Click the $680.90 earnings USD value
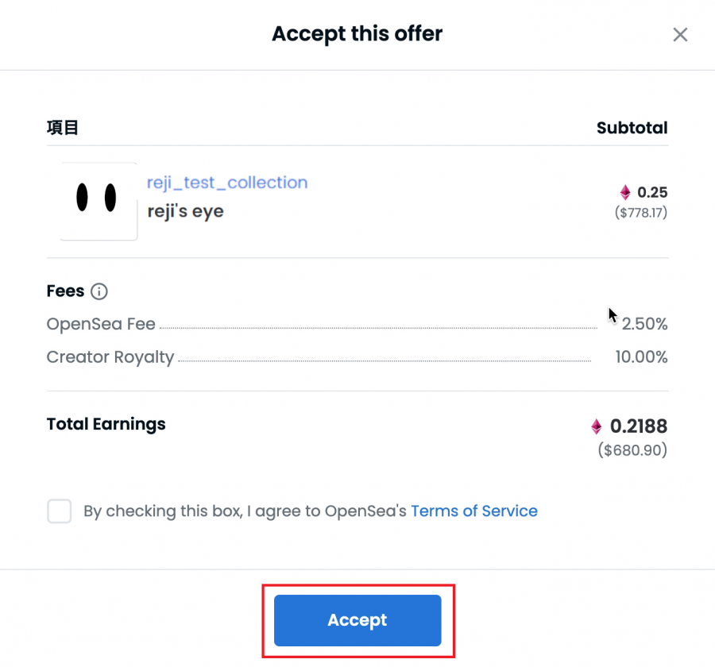This screenshot has width=715, height=667. click(632, 450)
